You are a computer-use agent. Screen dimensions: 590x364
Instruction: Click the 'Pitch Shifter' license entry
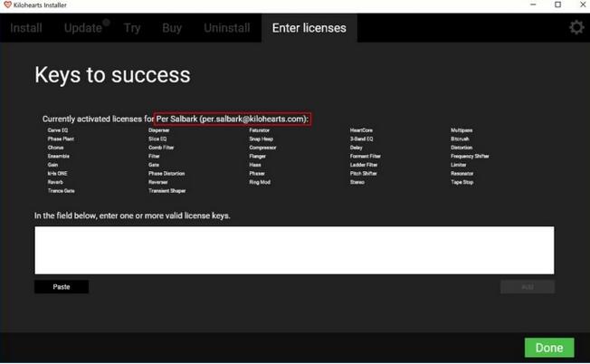(364, 174)
